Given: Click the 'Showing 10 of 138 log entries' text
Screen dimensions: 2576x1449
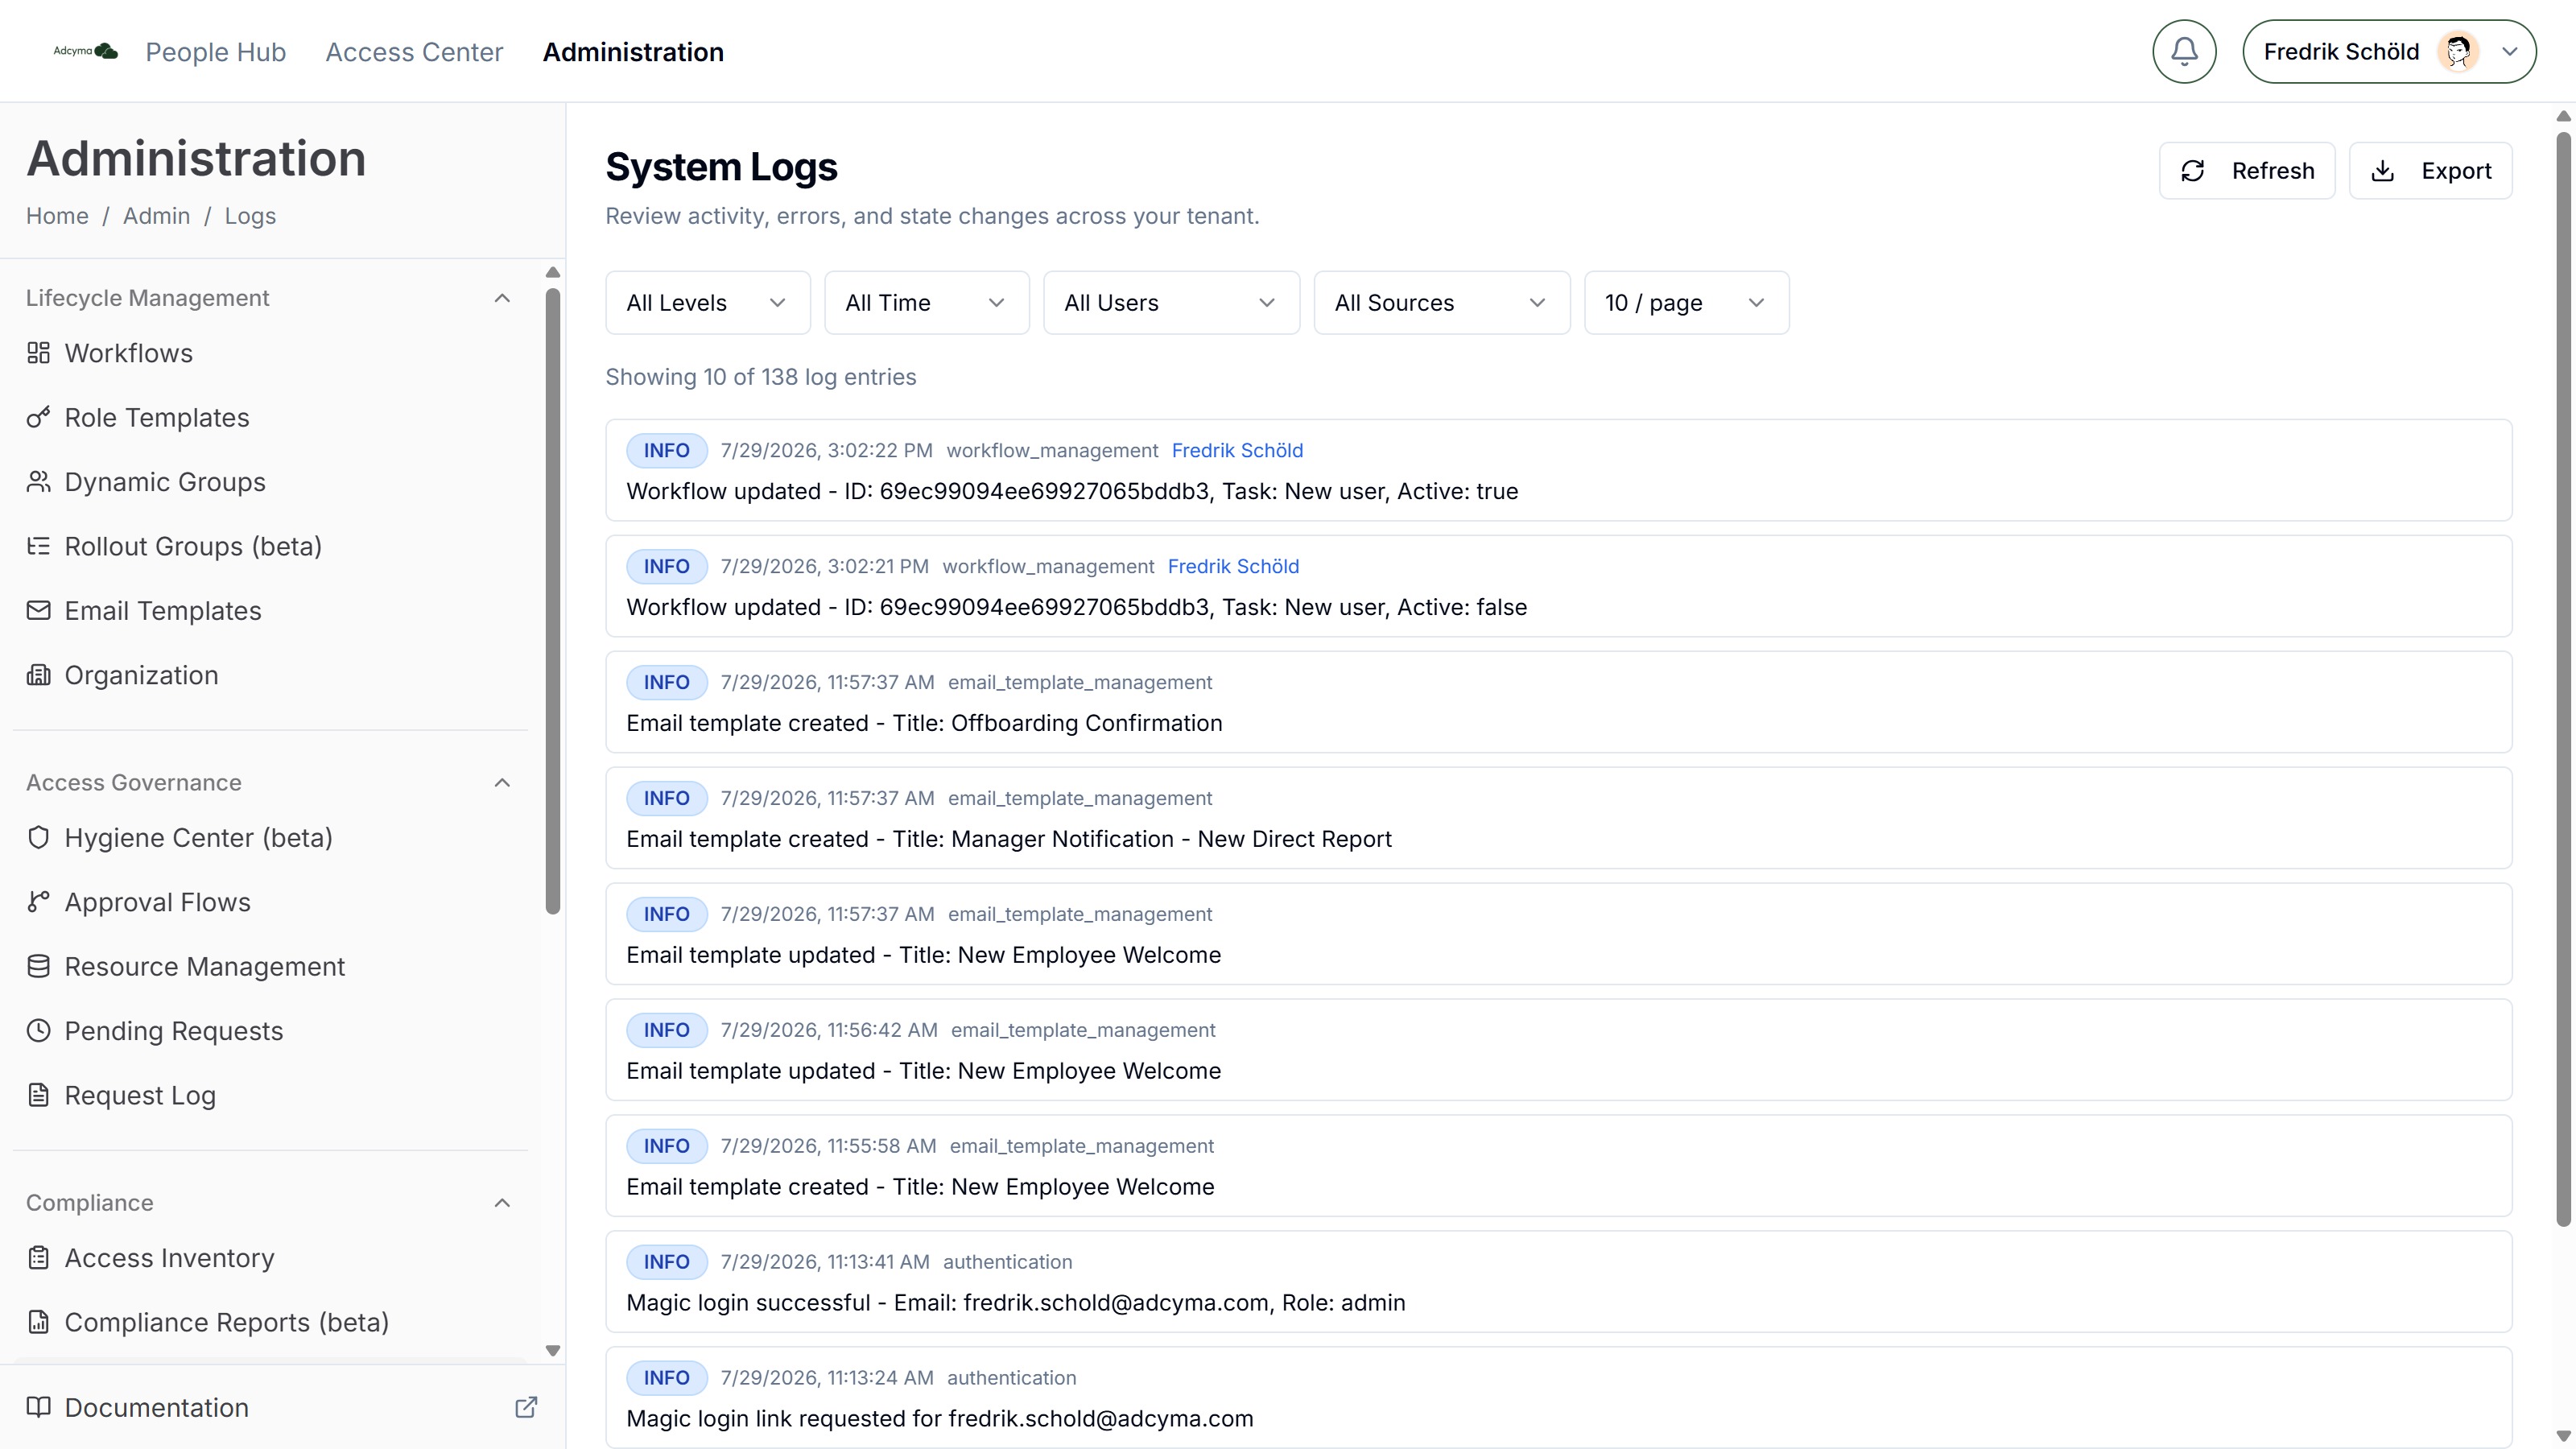Looking at the screenshot, I should pyautogui.click(x=761, y=377).
